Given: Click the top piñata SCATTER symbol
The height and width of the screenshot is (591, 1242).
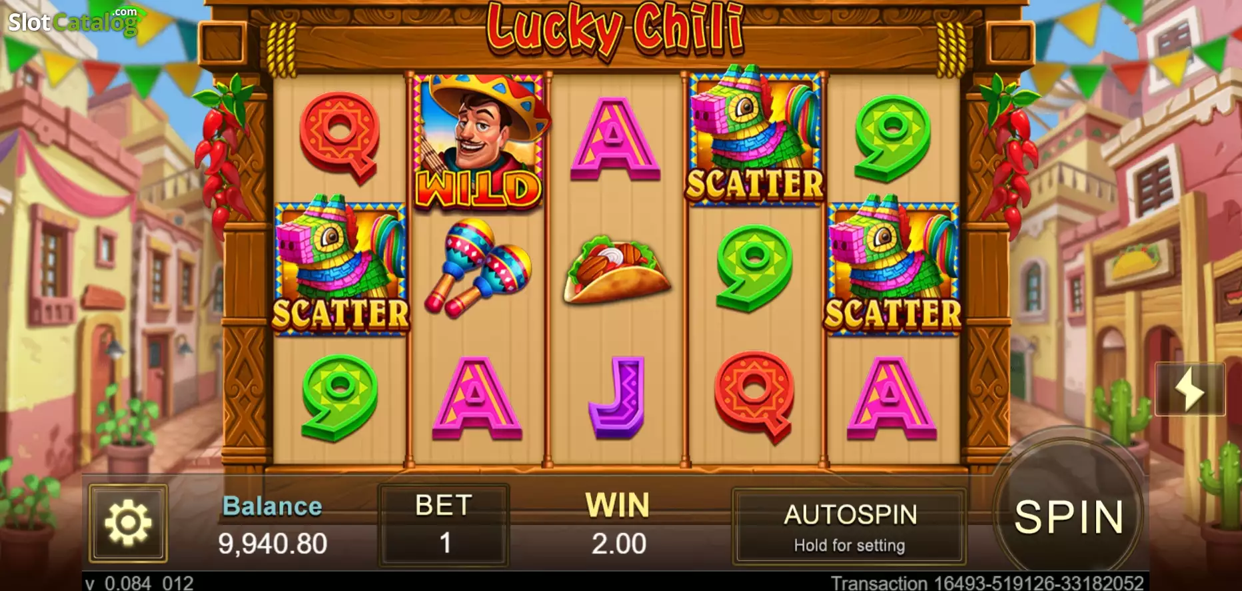Looking at the screenshot, I should (755, 135).
